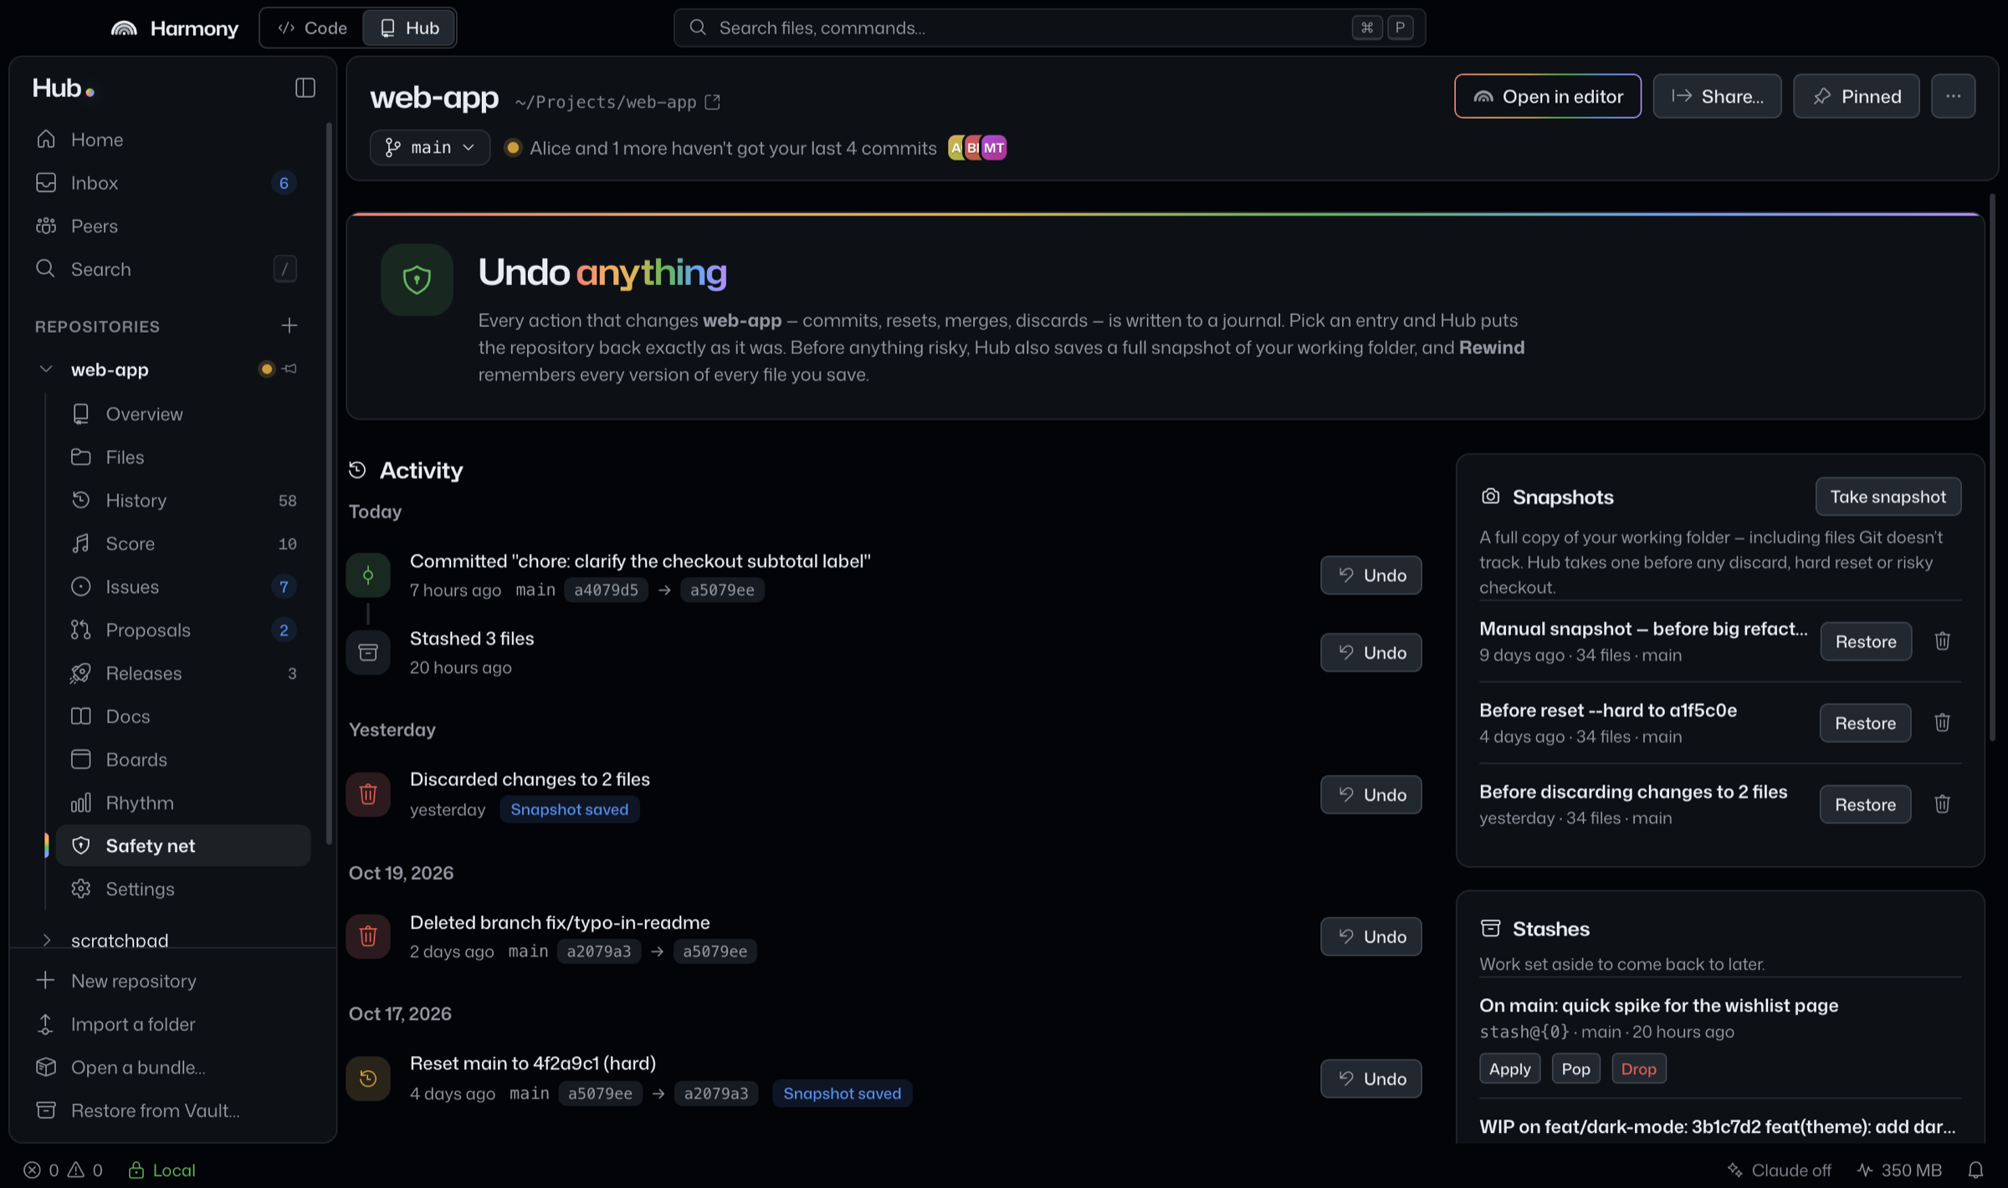Add a repository with the plus icon
2008x1188 pixels.
(x=289, y=326)
